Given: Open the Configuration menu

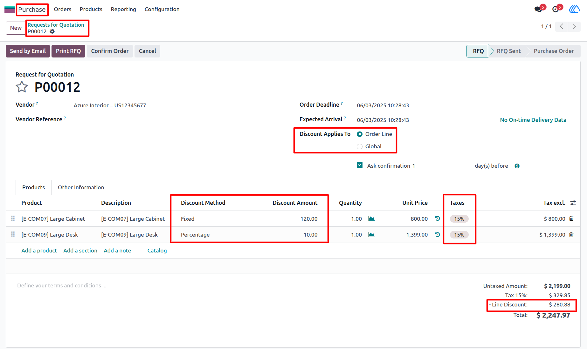Looking at the screenshot, I should click(162, 9).
